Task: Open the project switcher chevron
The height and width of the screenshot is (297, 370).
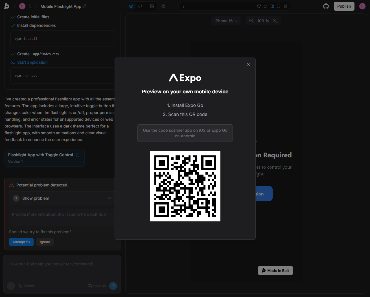Action: coord(30,6)
